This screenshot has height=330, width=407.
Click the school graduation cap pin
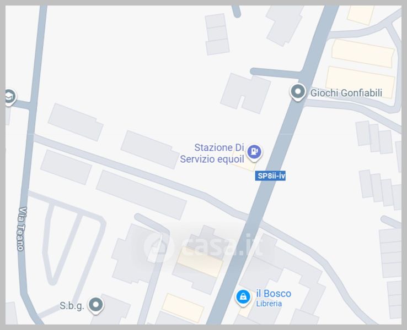(9, 97)
